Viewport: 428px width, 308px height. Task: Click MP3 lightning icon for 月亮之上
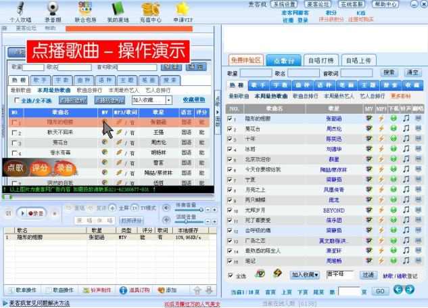click(381, 190)
